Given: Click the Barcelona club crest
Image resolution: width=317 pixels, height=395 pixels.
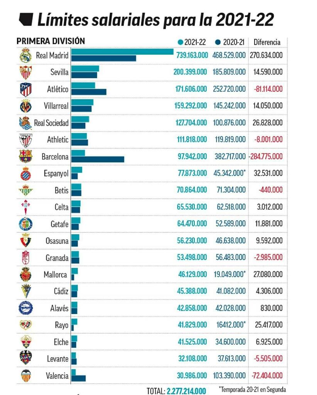Looking at the screenshot, I should click(x=26, y=156).
